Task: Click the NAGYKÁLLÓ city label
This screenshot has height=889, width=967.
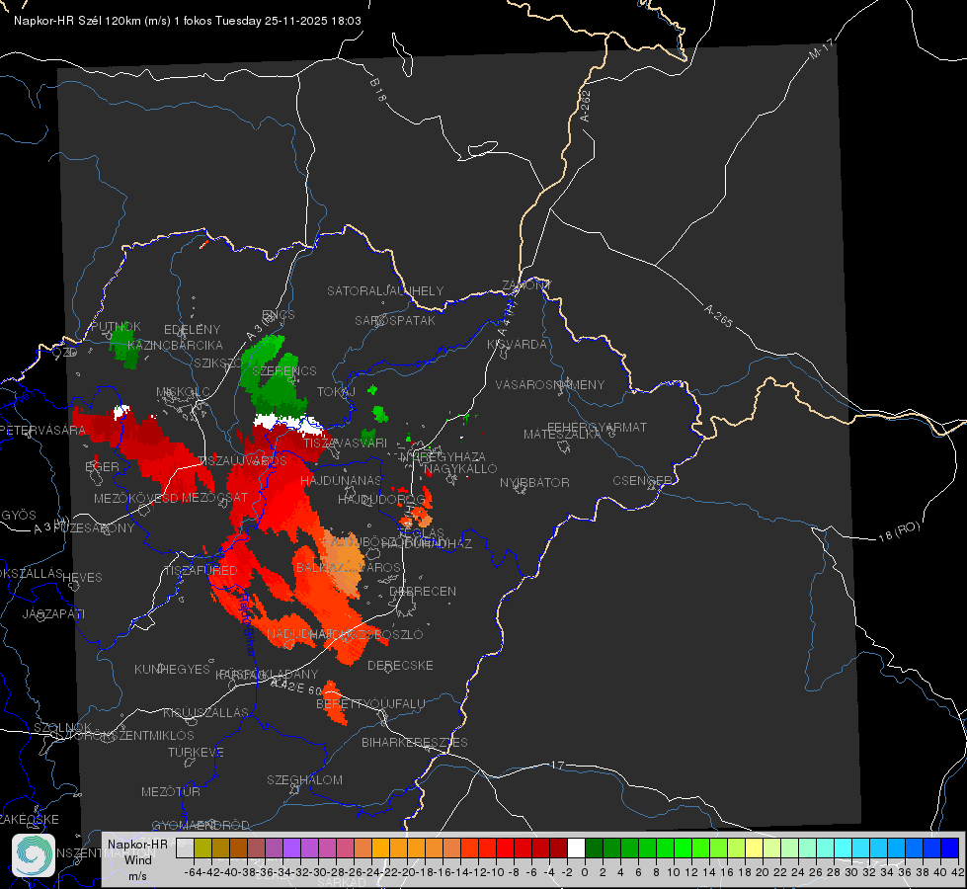Action: 460,469
